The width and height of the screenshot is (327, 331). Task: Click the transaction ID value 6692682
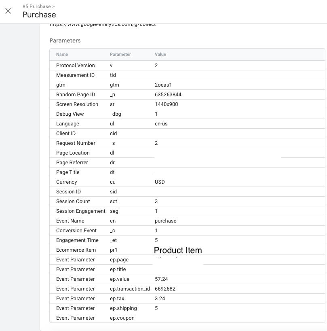point(165,289)
